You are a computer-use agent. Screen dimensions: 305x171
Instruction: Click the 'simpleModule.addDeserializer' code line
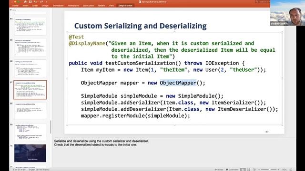pos(180,109)
